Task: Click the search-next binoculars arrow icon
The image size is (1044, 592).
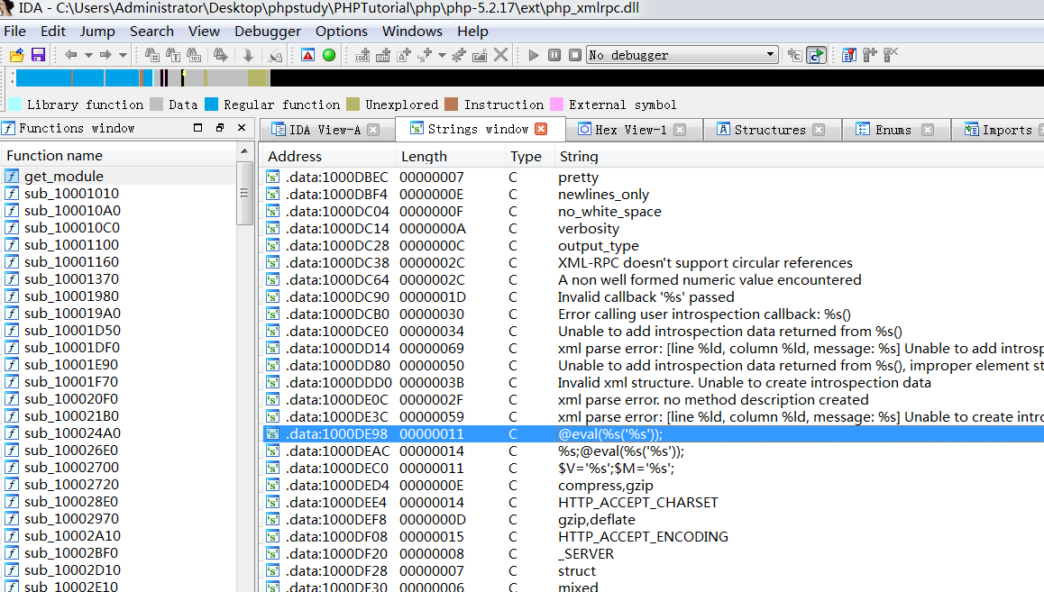Action: 220,55
